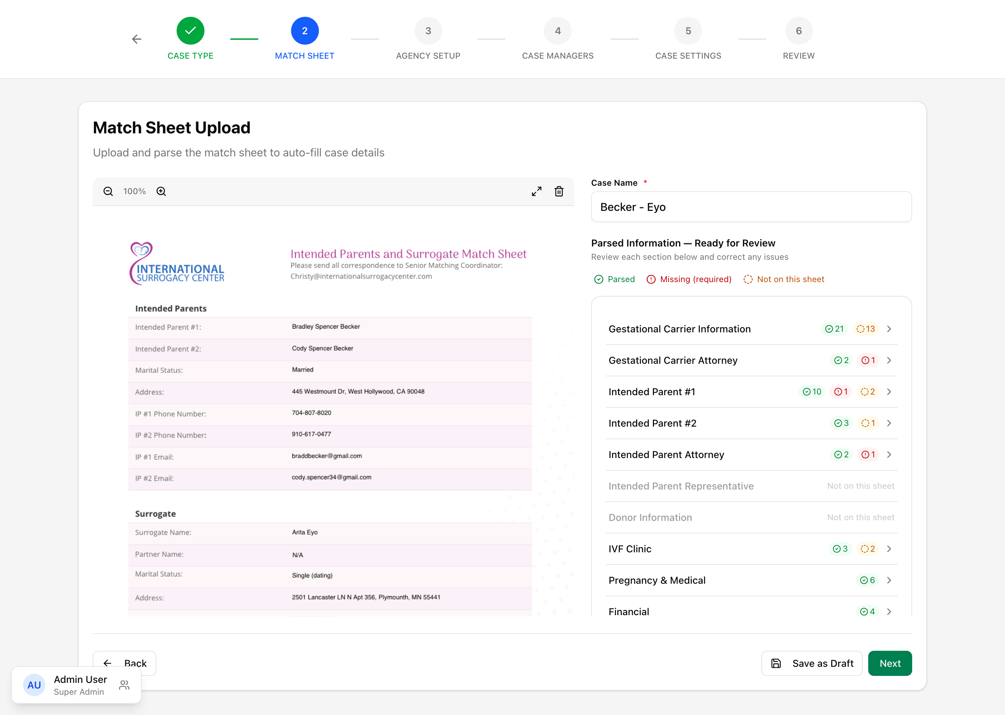Click the email Christy@internationalsurrogacycenter.com in preview
Image resolution: width=1005 pixels, height=715 pixels.
pyautogui.click(x=361, y=276)
